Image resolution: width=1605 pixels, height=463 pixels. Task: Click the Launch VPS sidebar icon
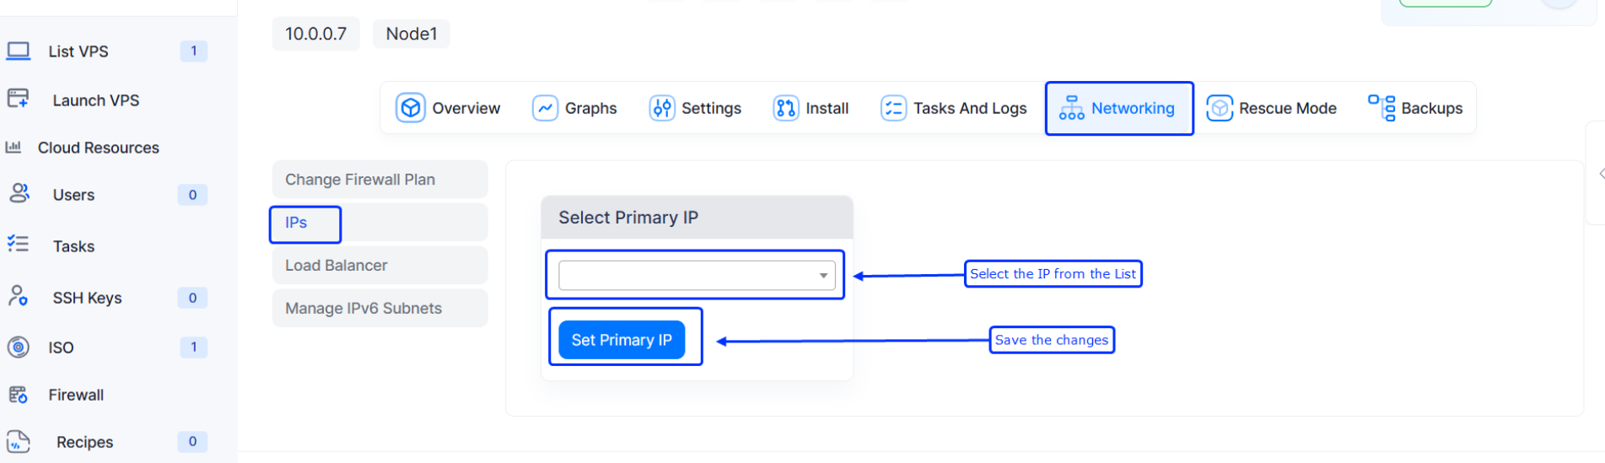coord(19,100)
